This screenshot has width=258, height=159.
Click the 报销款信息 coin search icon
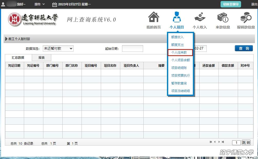tap(246, 17)
